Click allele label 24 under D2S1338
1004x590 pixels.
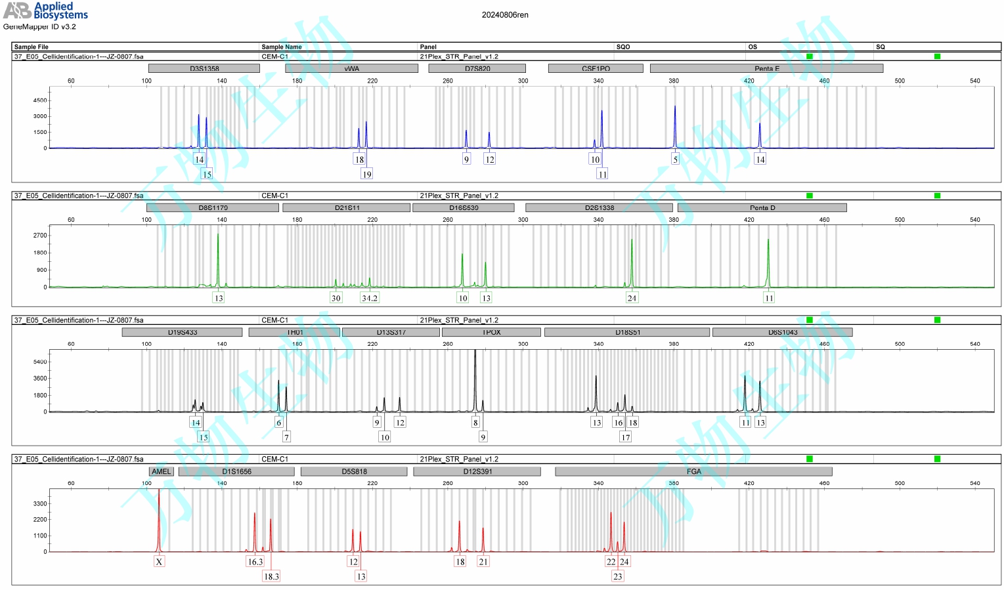(632, 298)
